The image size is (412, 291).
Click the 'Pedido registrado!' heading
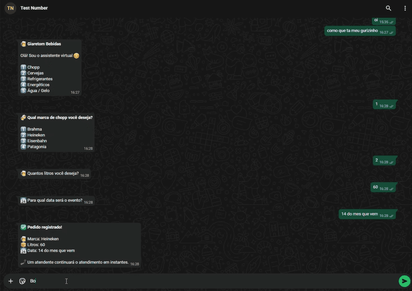click(x=45, y=227)
